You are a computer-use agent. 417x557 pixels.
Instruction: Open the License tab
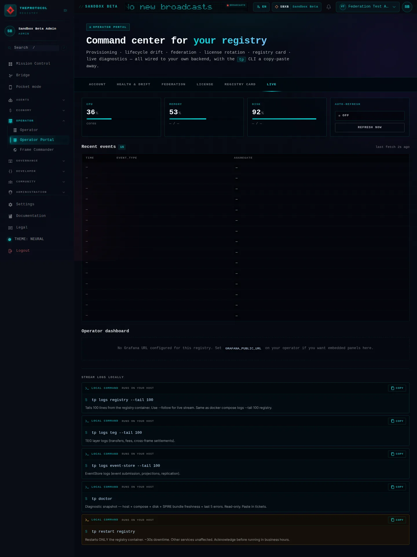205,84
